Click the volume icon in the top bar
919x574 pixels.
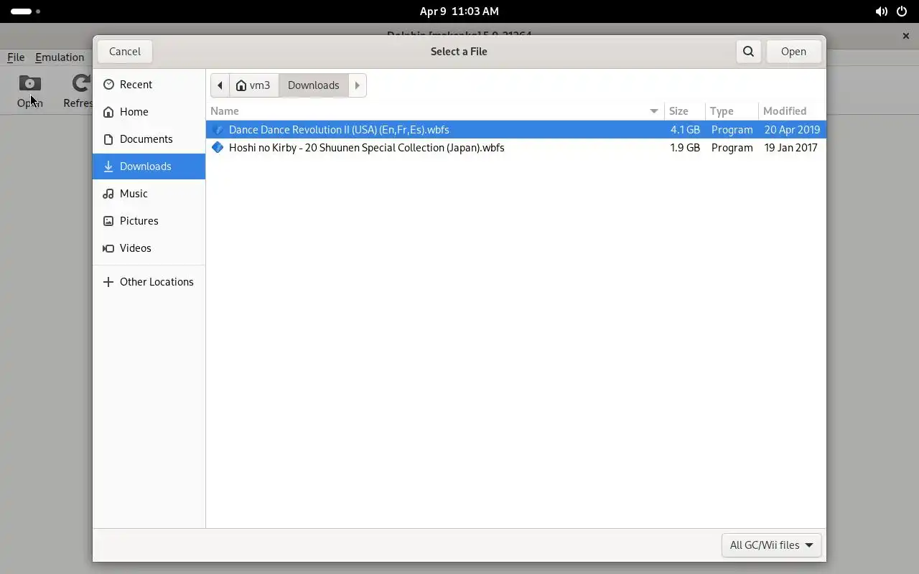click(x=881, y=11)
